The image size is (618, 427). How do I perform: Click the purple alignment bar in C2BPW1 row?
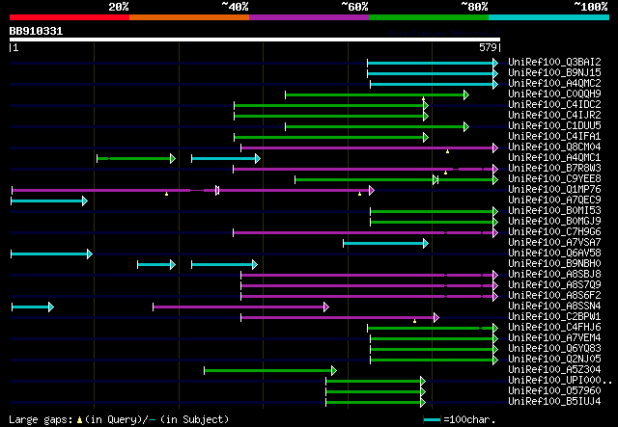340,318
